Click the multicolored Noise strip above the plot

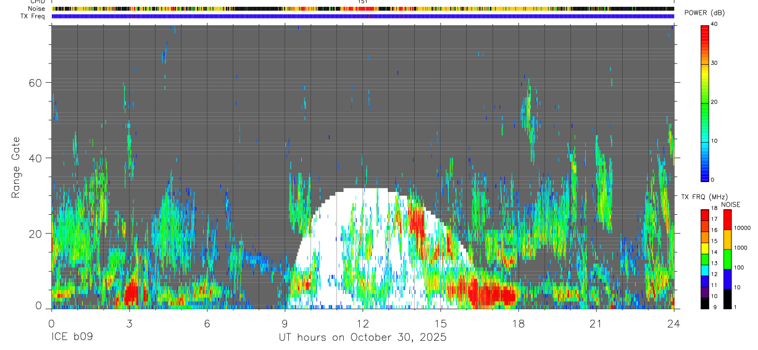click(x=363, y=9)
